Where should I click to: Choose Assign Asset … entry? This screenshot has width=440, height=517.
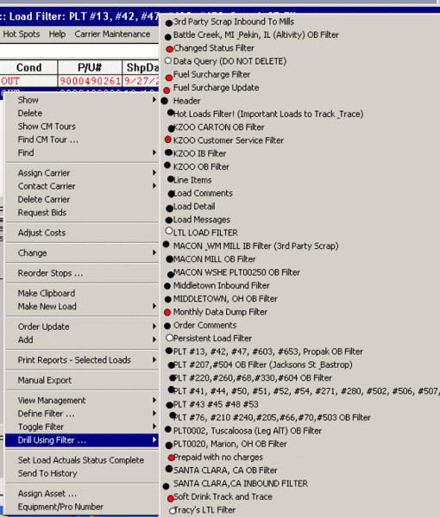[47, 494]
